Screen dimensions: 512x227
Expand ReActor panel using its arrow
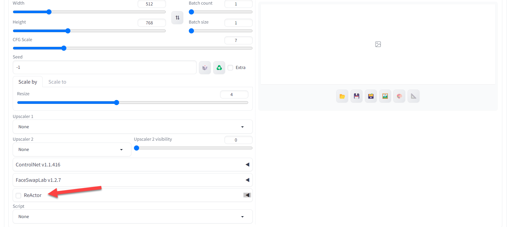[247, 195]
